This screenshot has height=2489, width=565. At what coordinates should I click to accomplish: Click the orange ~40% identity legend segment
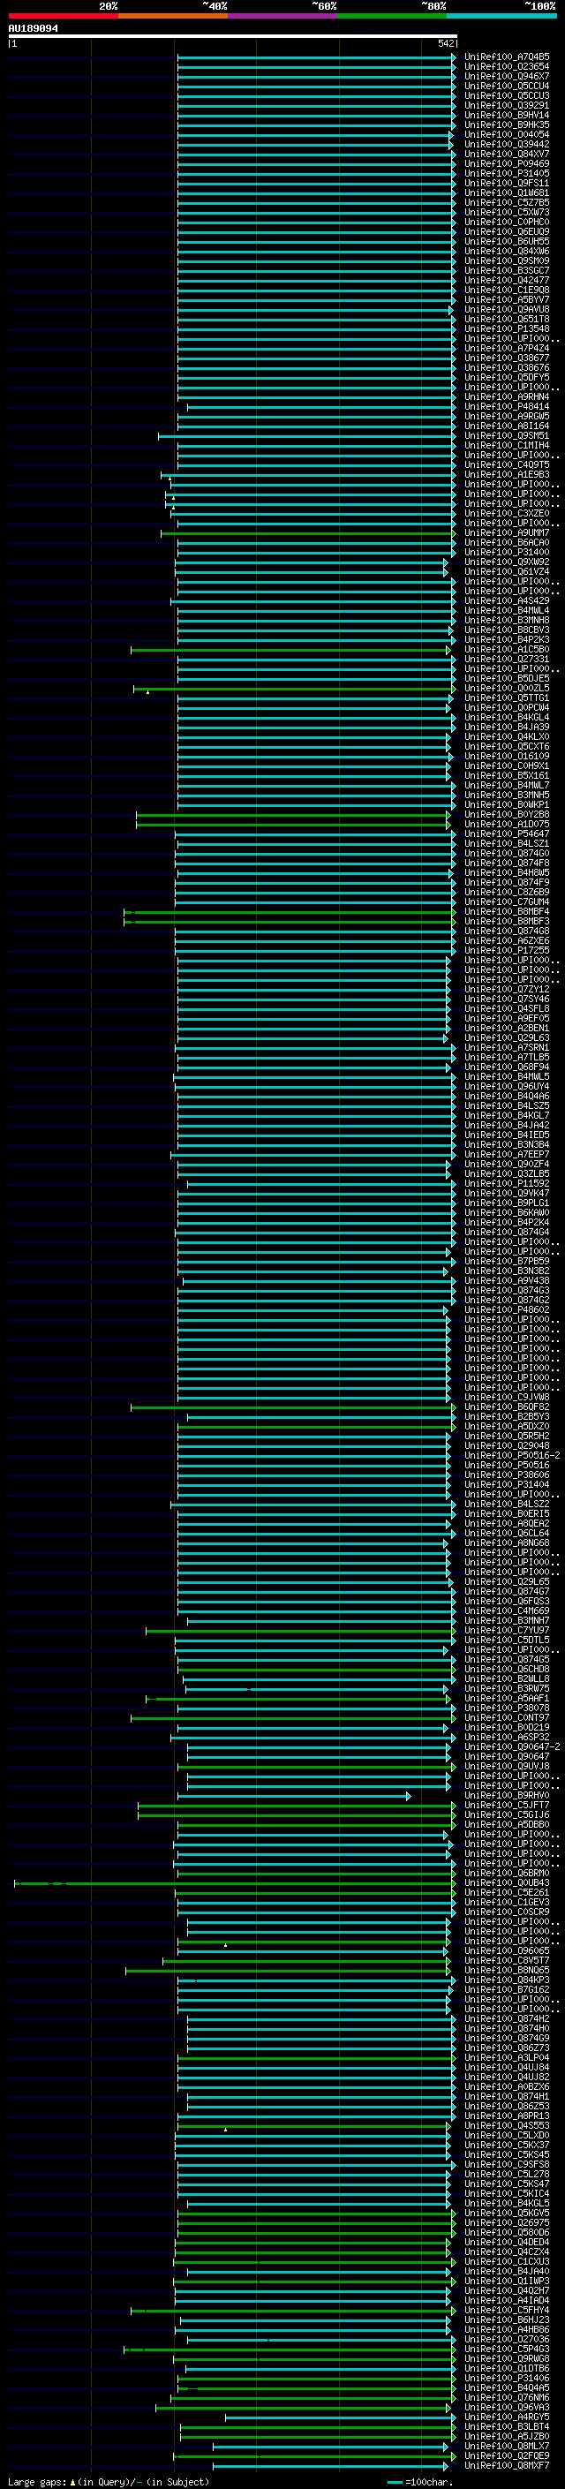pyautogui.click(x=173, y=16)
